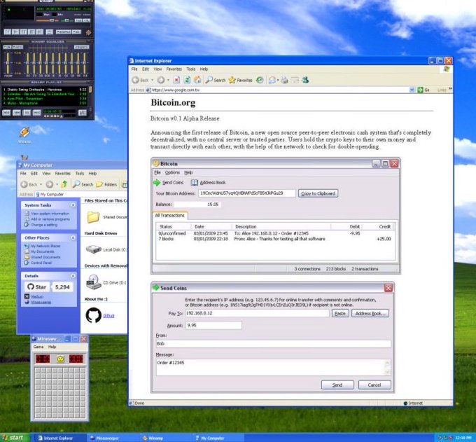Click Cancel in the Send Coins dialog
Image resolution: width=476 pixels, height=442 pixels.
click(374, 385)
